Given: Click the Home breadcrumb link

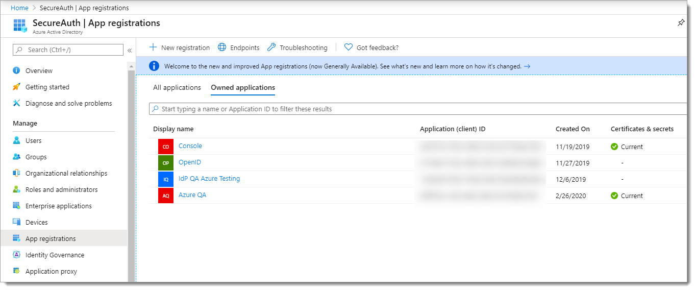Looking at the screenshot, I should pyautogui.click(x=19, y=8).
